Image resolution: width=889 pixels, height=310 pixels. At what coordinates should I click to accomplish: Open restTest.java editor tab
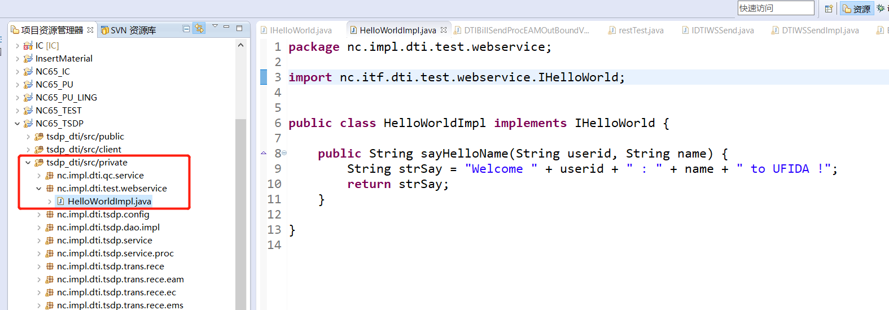(636, 30)
